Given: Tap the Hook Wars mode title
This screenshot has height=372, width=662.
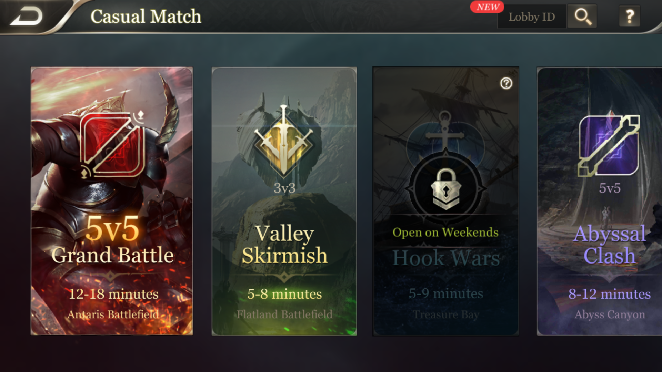Looking at the screenshot, I should (446, 258).
